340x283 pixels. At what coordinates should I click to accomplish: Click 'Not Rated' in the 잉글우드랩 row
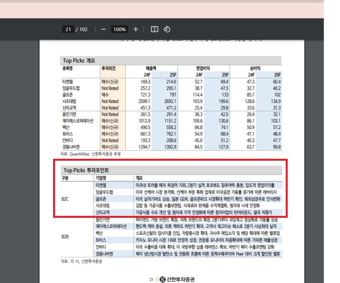click(110, 88)
